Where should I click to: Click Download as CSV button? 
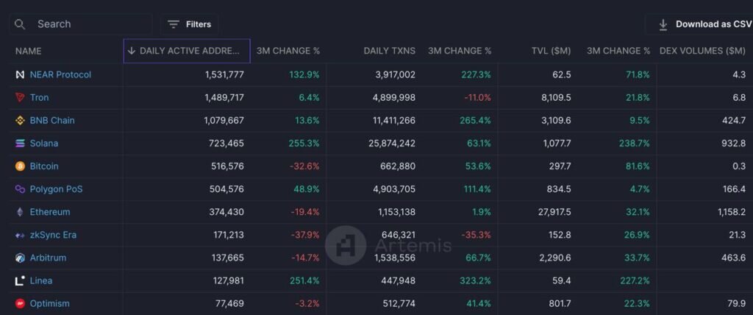(701, 24)
